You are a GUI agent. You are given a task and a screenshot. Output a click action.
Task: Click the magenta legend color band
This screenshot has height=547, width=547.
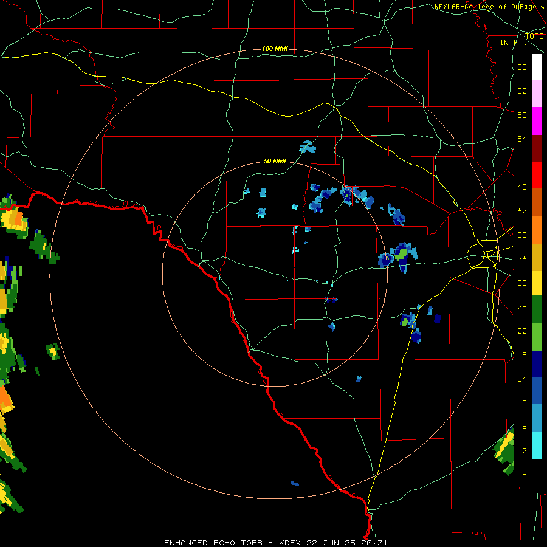(537, 121)
